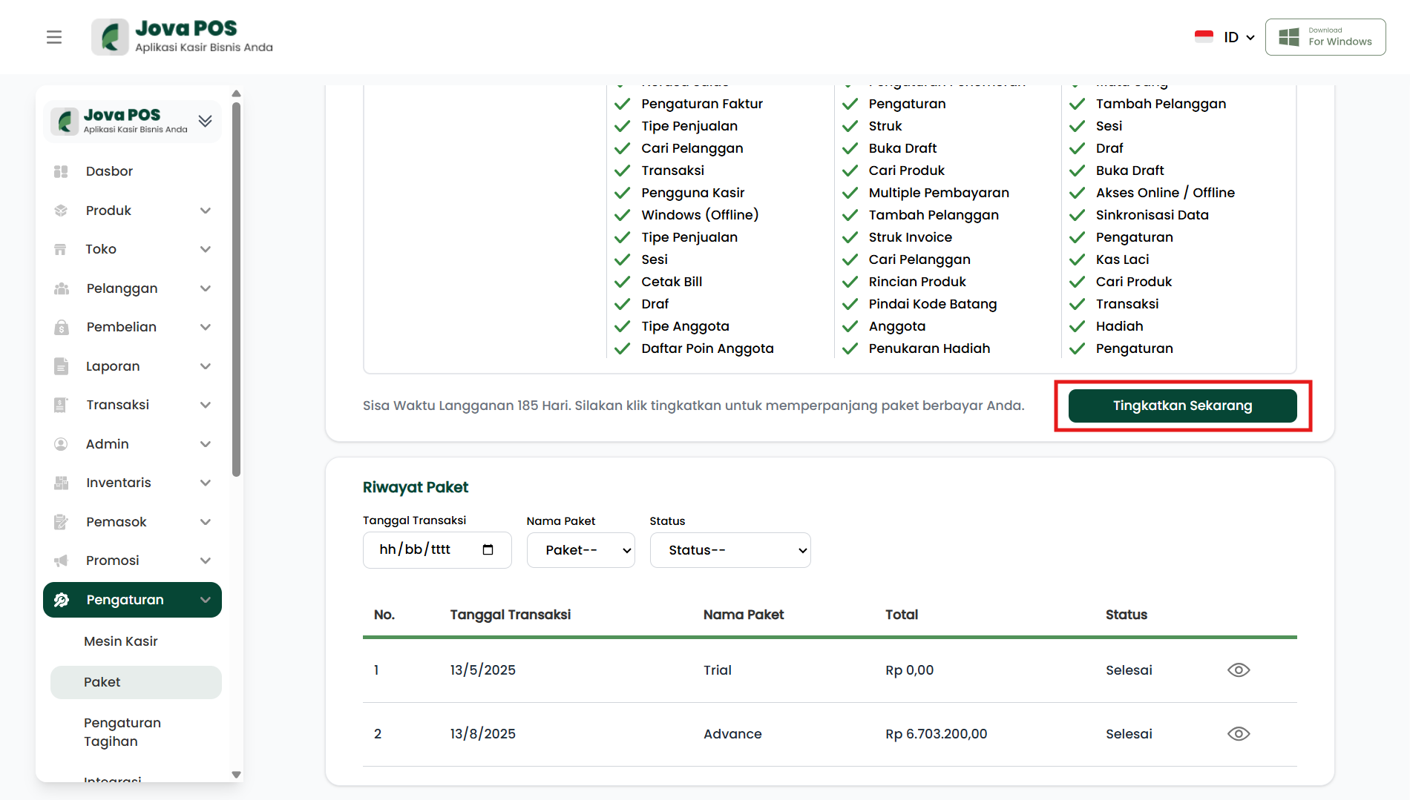The width and height of the screenshot is (1410, 800).
Task: Open Mesin Kasir submenu item
Action: pos(121,641)
